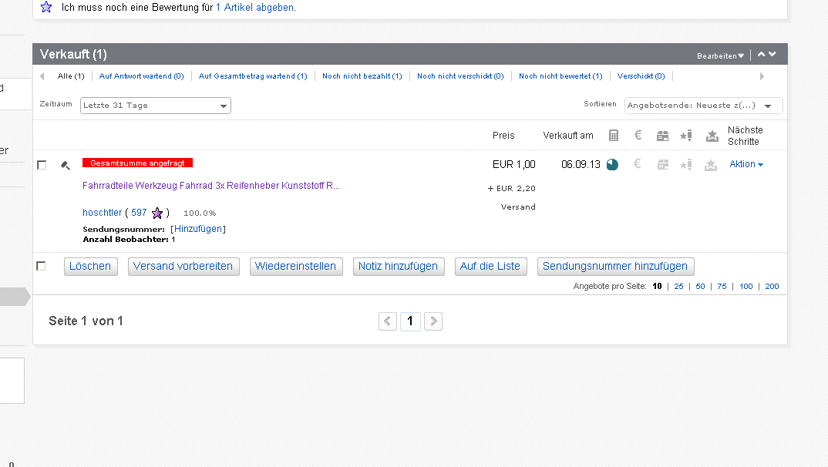Select the Alle (1) filter tab
Image resolution: width=828 pixels, height=467 pixels.
point(71,76)
